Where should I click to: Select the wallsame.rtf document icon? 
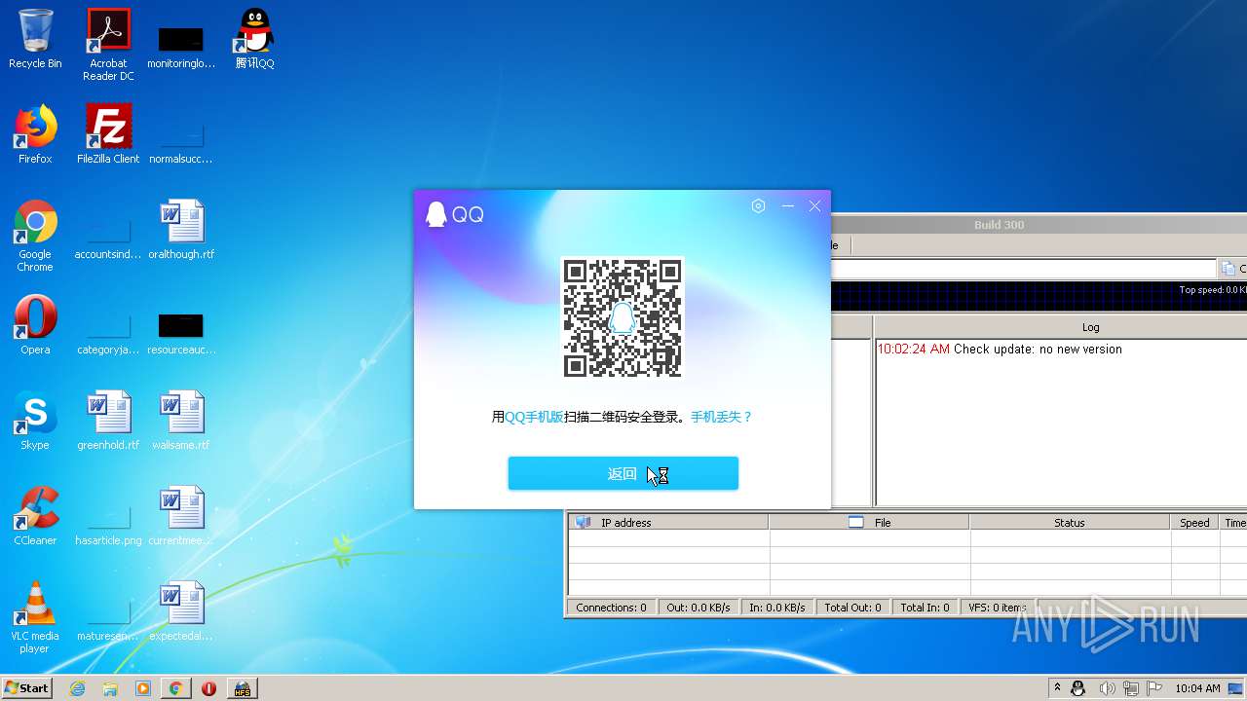(x=181, y=421)
